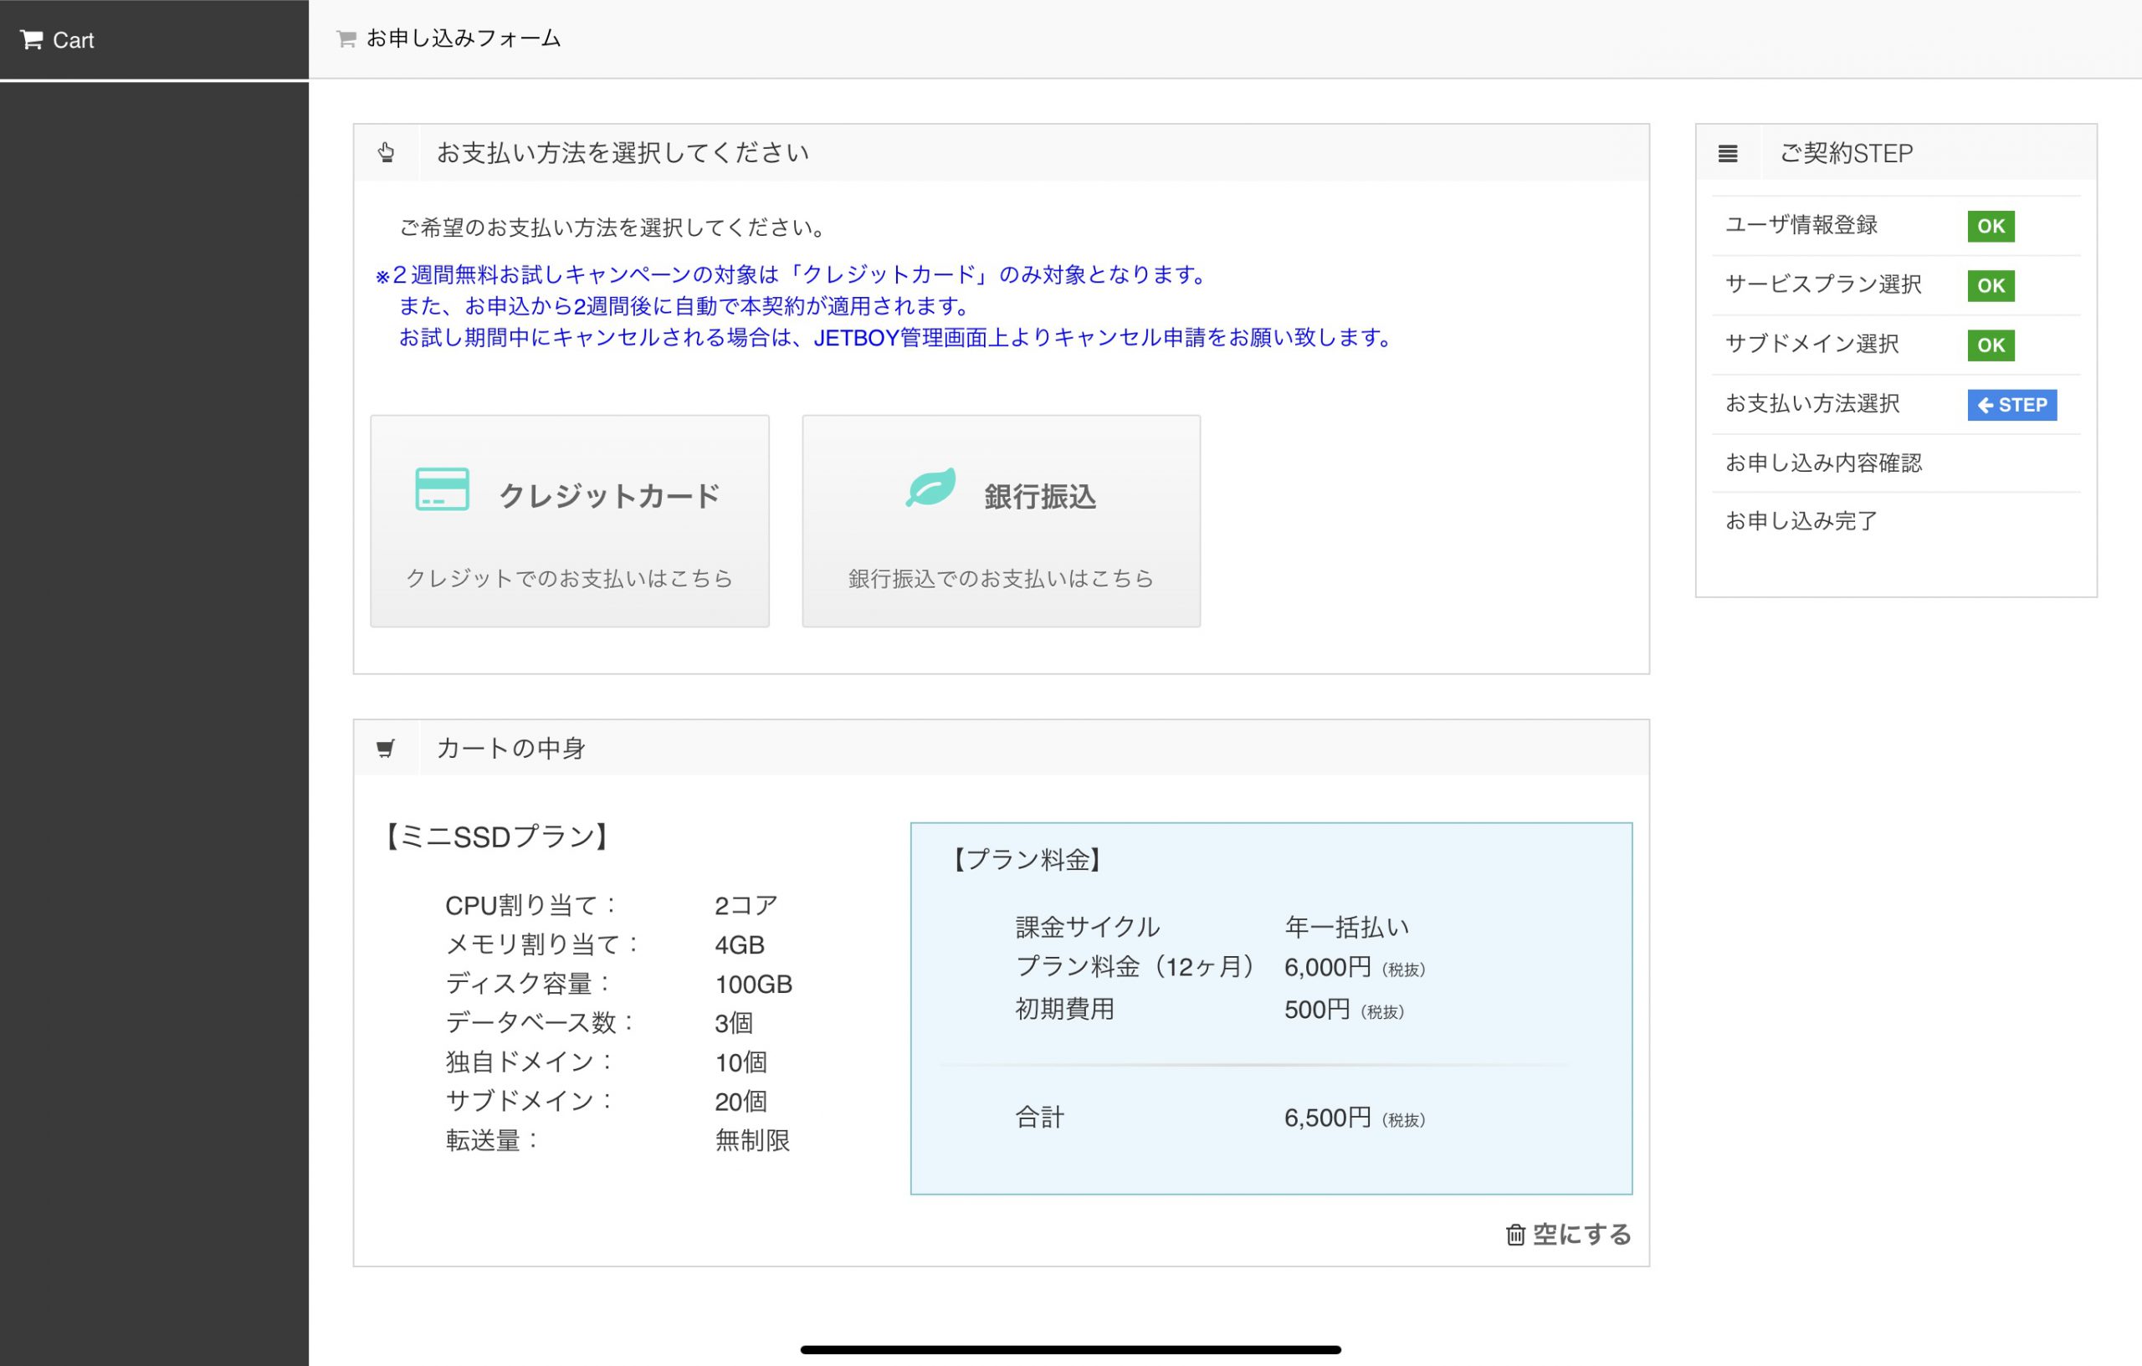Click the 無制限 transfer value
Viewport: 2142px width, 1366px height.
click(x=752, y=1140)
